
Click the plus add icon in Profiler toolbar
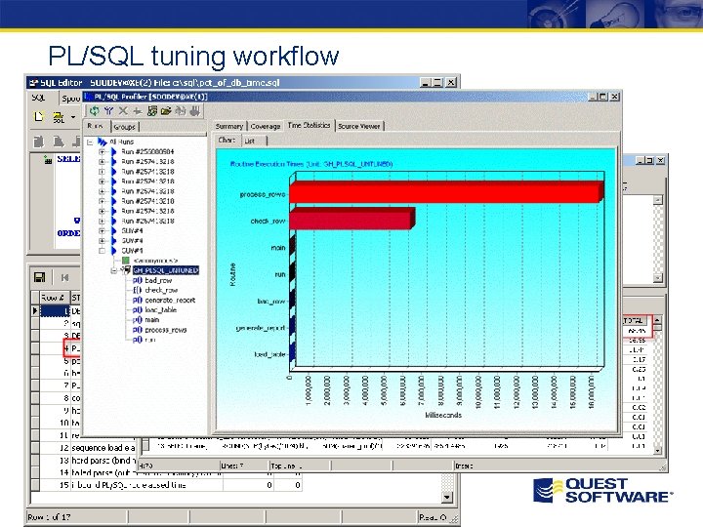138,110
